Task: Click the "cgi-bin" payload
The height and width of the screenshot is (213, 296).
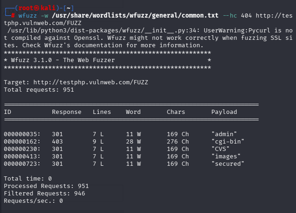Action: click(228, 142)
